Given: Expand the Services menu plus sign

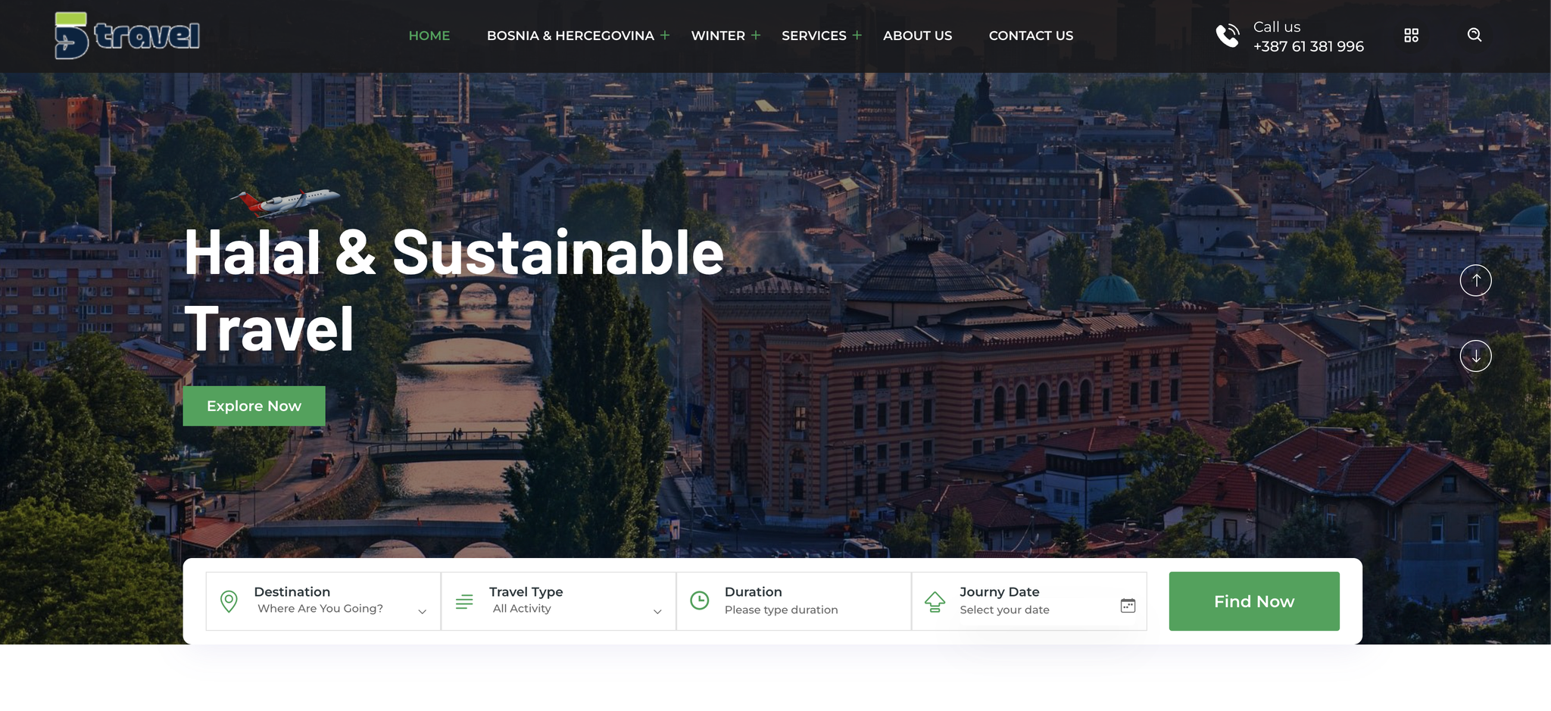Looking at the screenshot, I should [857, 36].
